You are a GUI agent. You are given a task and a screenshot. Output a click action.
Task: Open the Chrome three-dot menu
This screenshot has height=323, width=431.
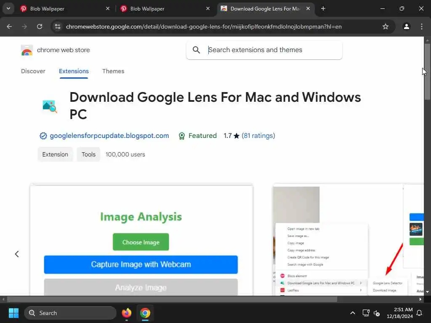[422, 26]
